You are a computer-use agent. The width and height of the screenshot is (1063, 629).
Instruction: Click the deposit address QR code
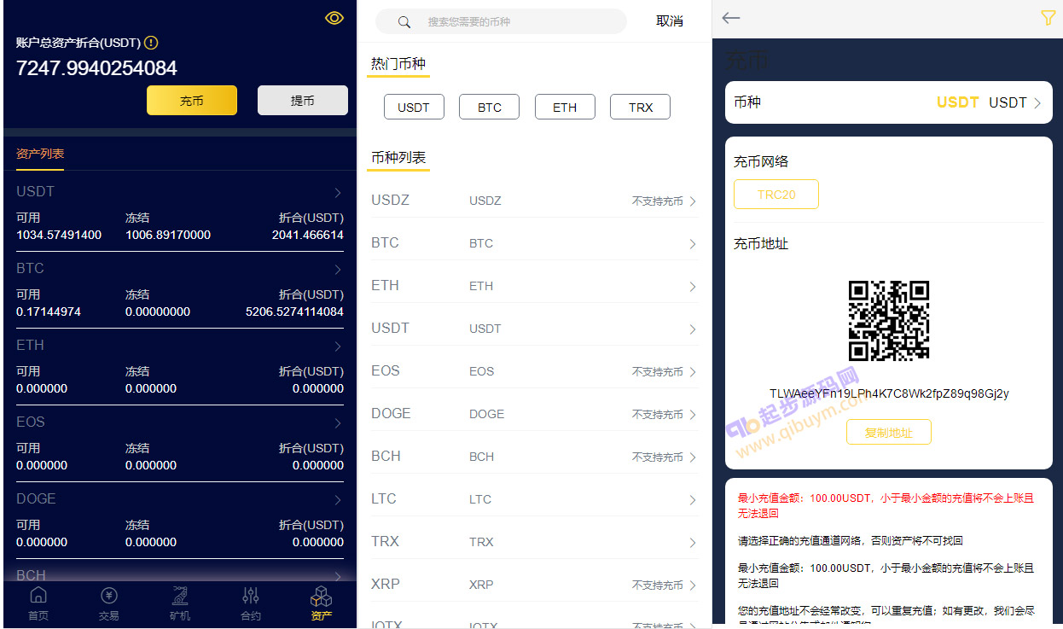click(x=888, y=321)
